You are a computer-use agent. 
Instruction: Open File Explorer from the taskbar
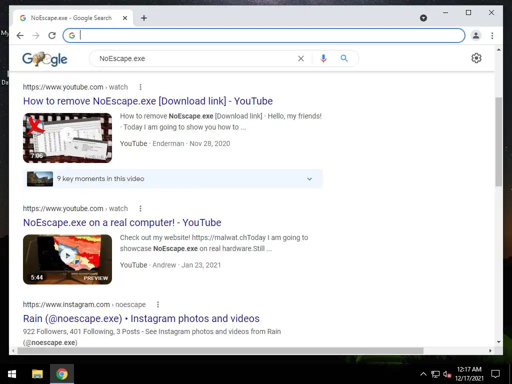pos(37,374)
